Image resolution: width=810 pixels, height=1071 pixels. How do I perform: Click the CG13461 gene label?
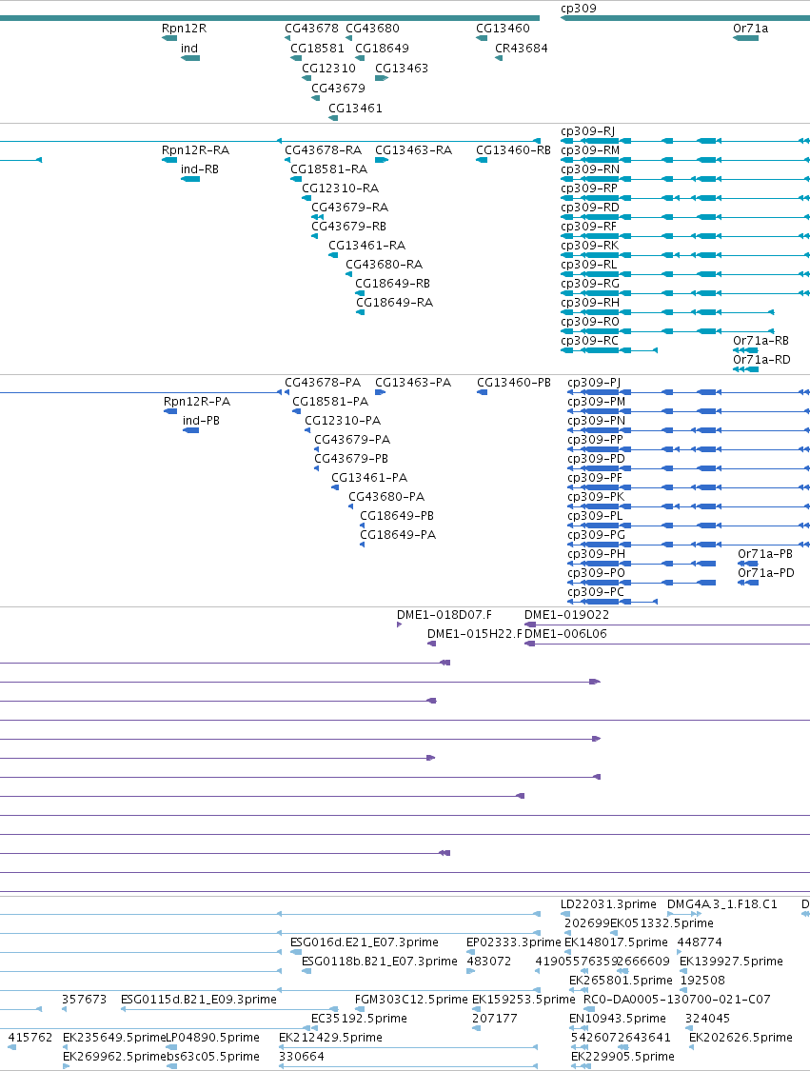point(355,108)
